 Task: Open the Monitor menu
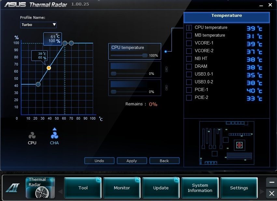point(122,188)
